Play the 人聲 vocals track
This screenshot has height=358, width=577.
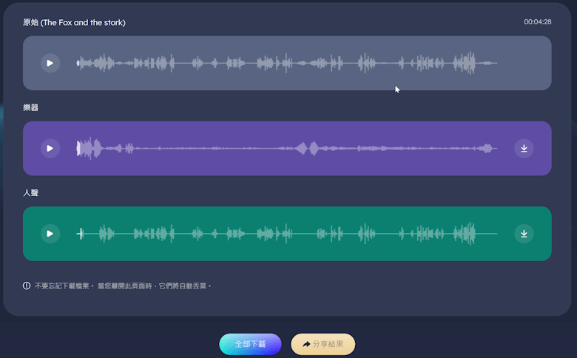pos(50,234)
